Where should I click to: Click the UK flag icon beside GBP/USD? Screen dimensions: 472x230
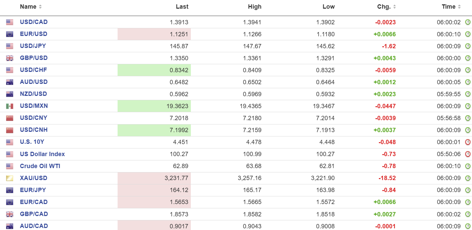tap(10, 58)
